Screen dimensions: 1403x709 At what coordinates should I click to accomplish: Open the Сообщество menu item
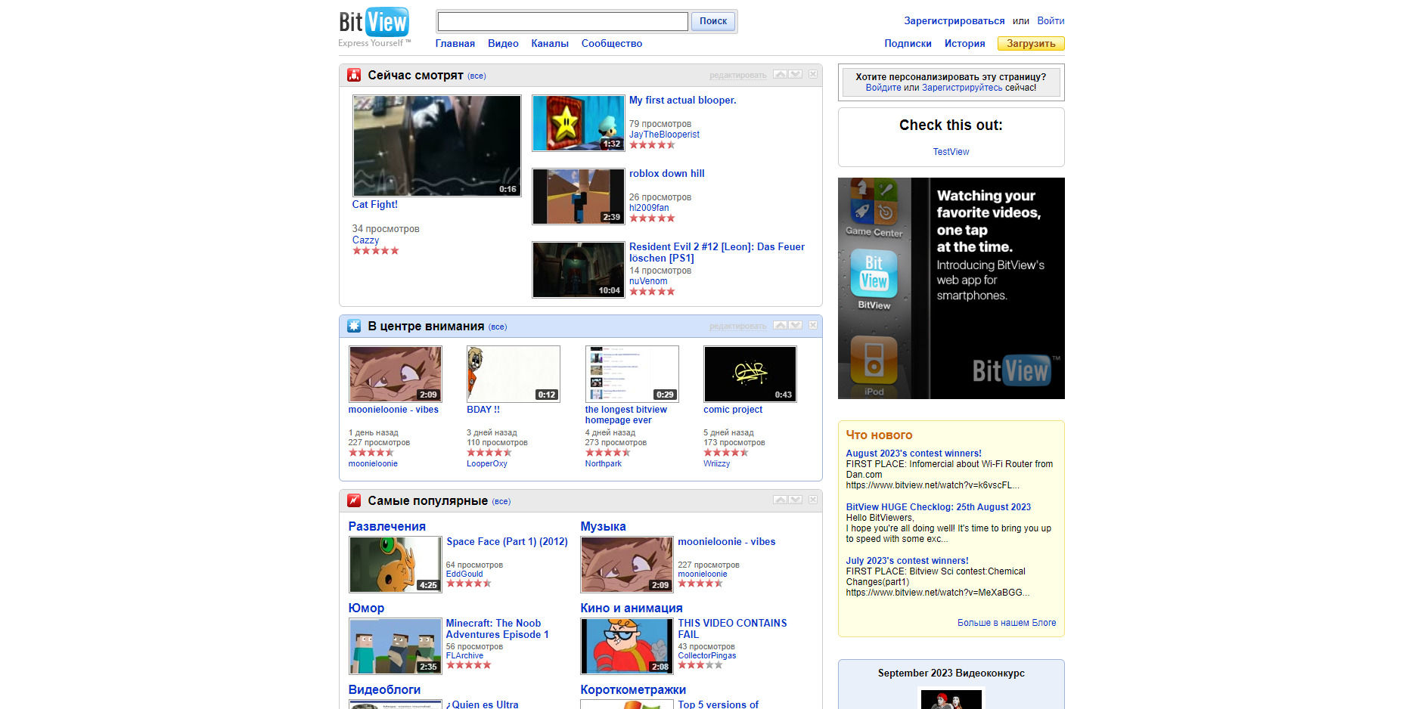point(612,44)
